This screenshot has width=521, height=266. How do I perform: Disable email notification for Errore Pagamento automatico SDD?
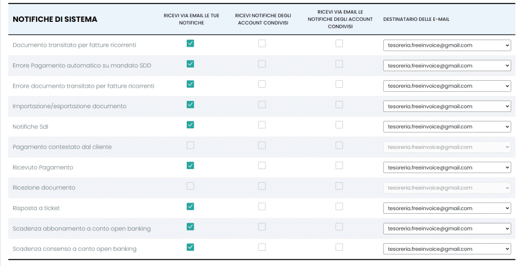pos(190,63)
